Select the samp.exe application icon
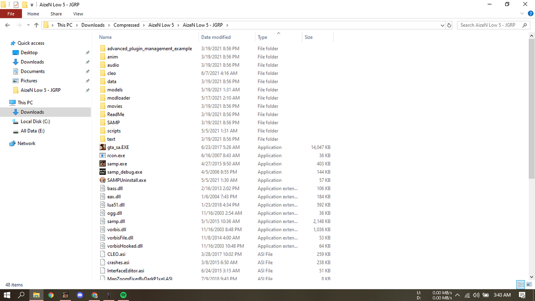 click(103, 163)
